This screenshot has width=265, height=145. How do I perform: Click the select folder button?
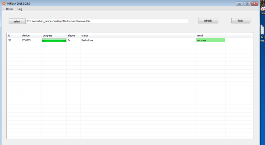[17, 21]
